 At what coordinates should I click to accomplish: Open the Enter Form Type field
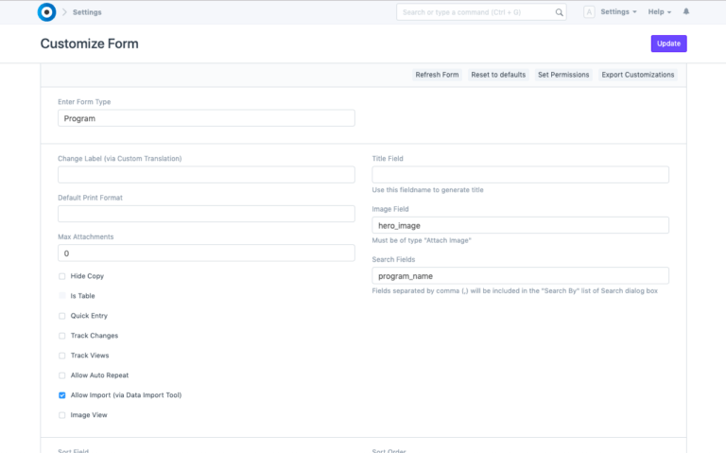pos(206,118)
